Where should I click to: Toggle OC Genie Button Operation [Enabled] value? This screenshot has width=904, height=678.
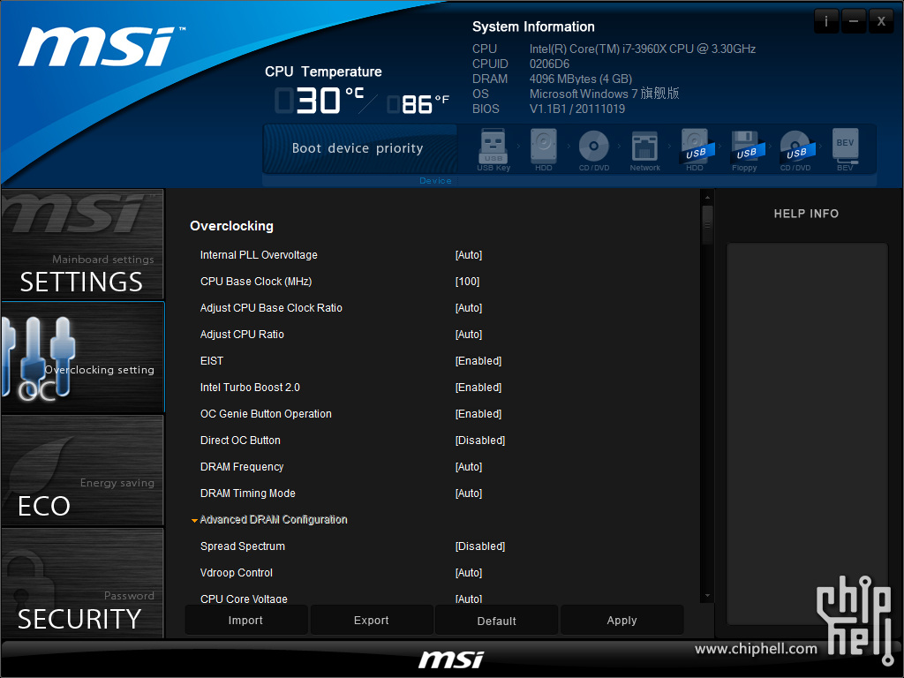[x=478, y=414]
